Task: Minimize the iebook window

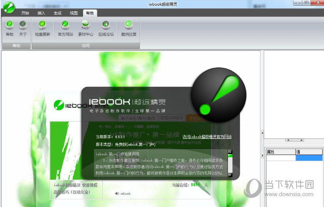Action: [x=298, y=3]
